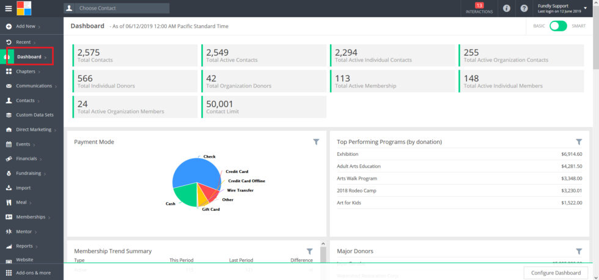Filter the Payment Mode chart
The image size is (599, 280).
coord(316,142)
